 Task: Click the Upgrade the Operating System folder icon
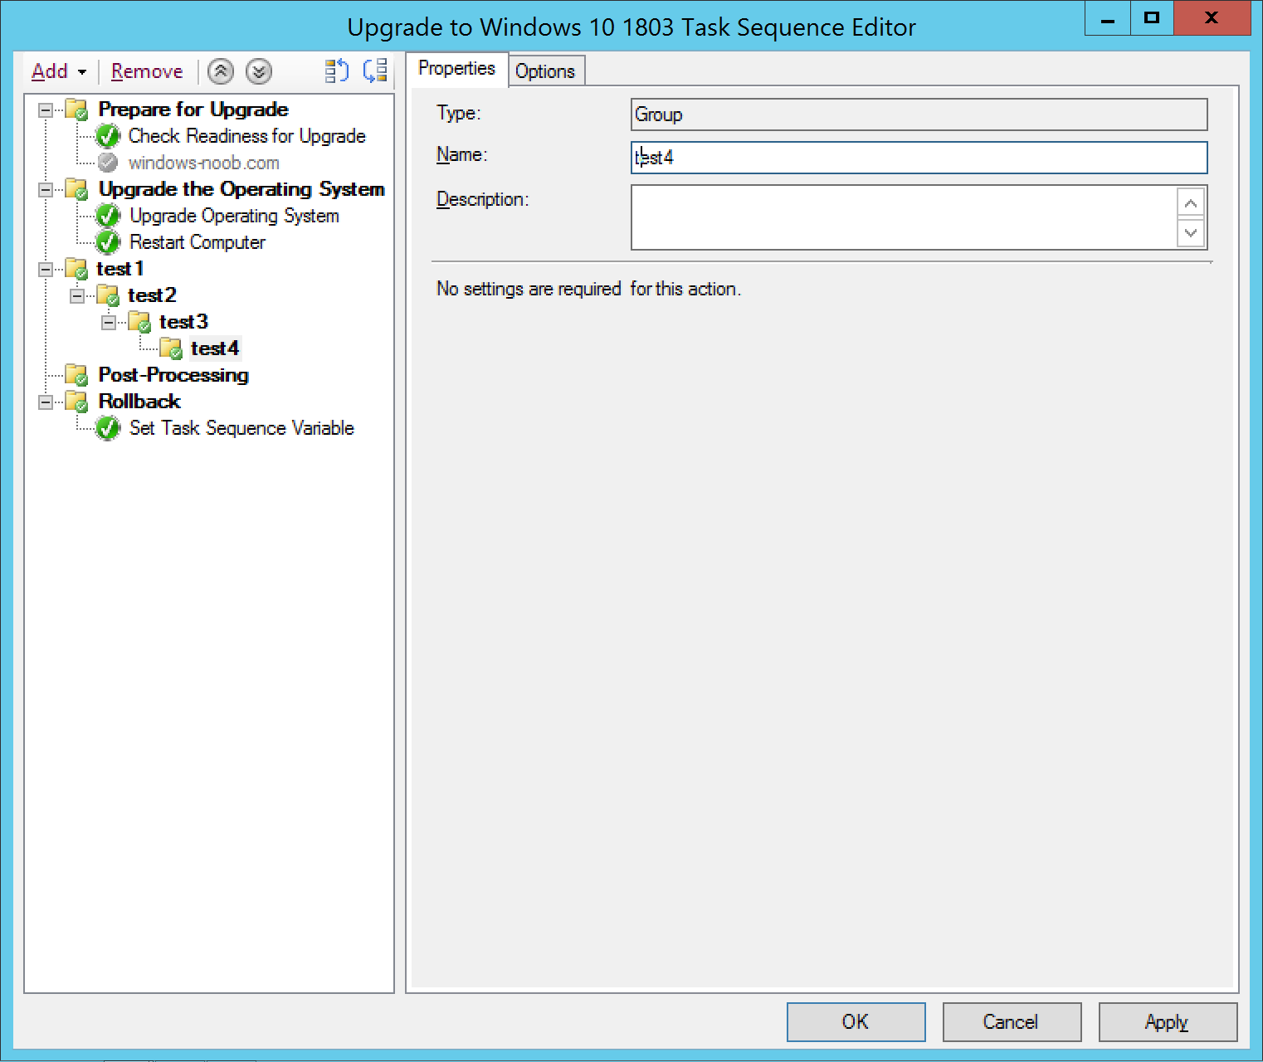click(76, 189)
